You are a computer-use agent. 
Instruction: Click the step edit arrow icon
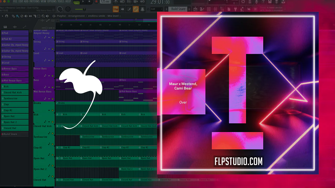click(x=122, y=9)
